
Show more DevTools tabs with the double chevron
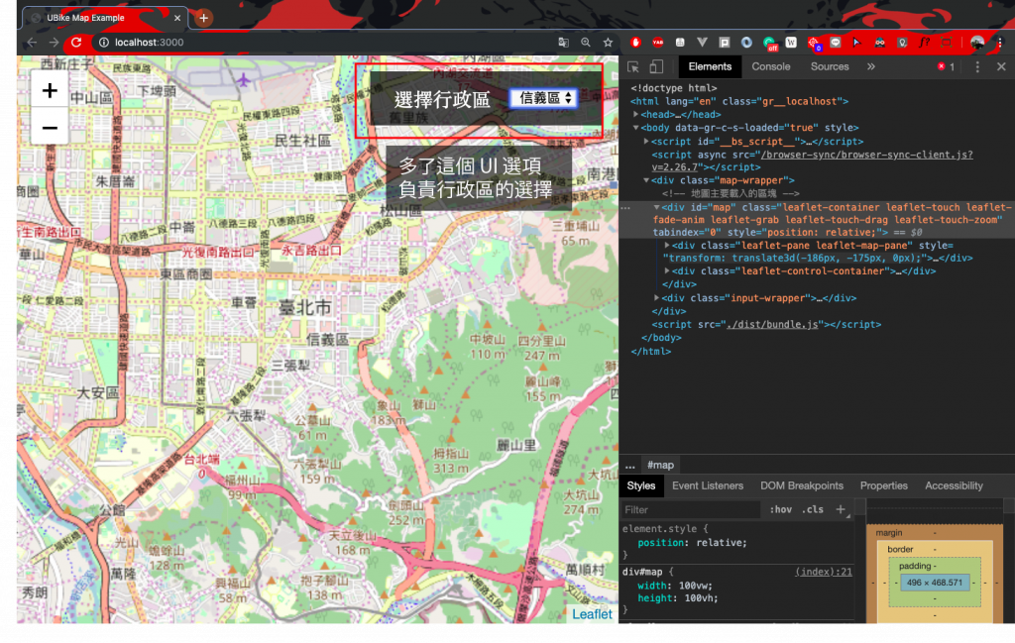871,66
